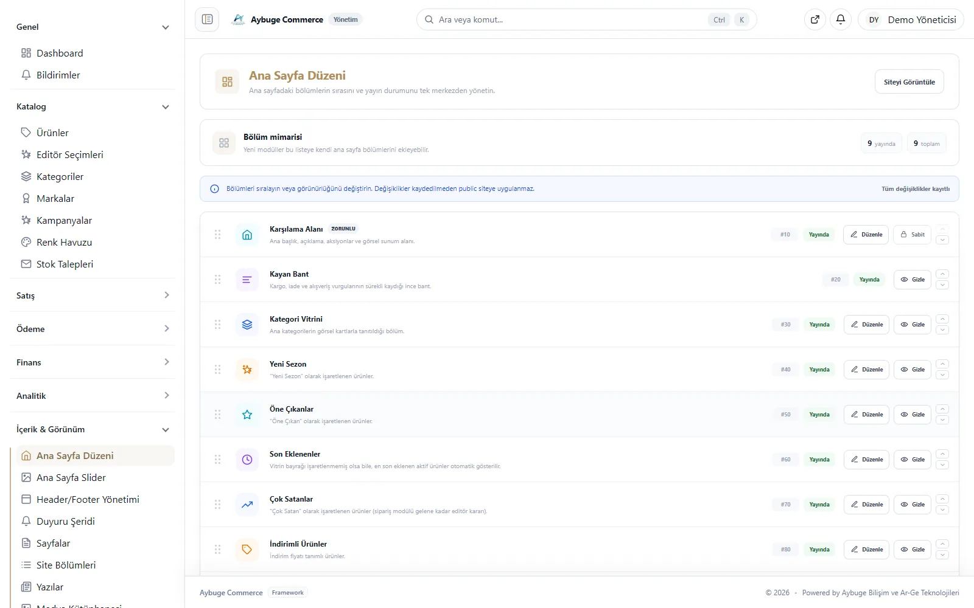974x608 pixels.
Task: Open the notifications bell in header
Action: (x=841, y=19)
